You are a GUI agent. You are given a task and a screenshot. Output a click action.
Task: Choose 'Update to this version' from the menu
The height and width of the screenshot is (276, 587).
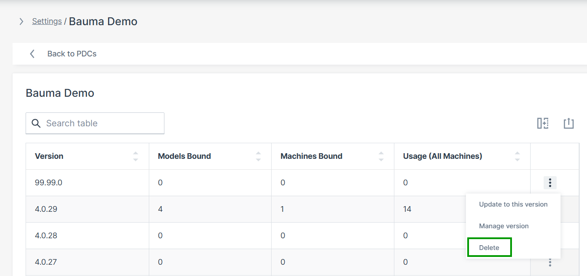coord(513,204)
